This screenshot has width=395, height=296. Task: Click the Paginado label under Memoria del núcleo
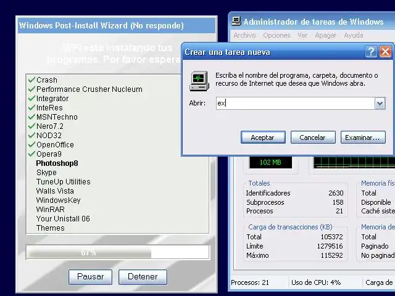pyautogui.click(x=375, y=246)
